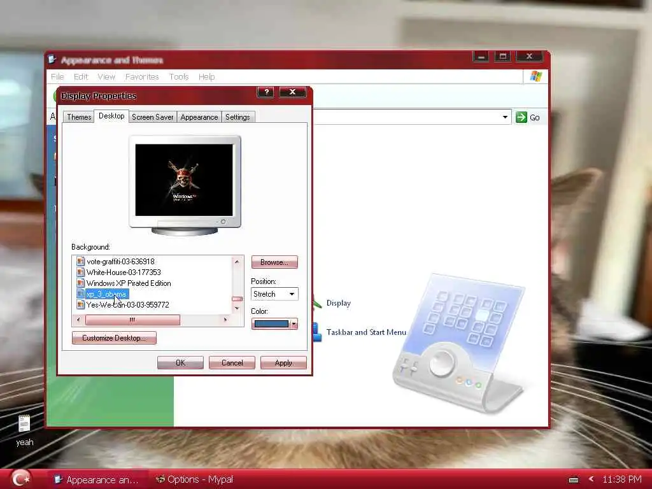Screen dimensions: 652x489
Task: Select Windows XP Pirated Edition background
Action: pos(129,283)
